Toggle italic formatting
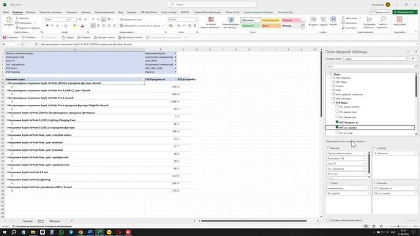 point(52,26)
